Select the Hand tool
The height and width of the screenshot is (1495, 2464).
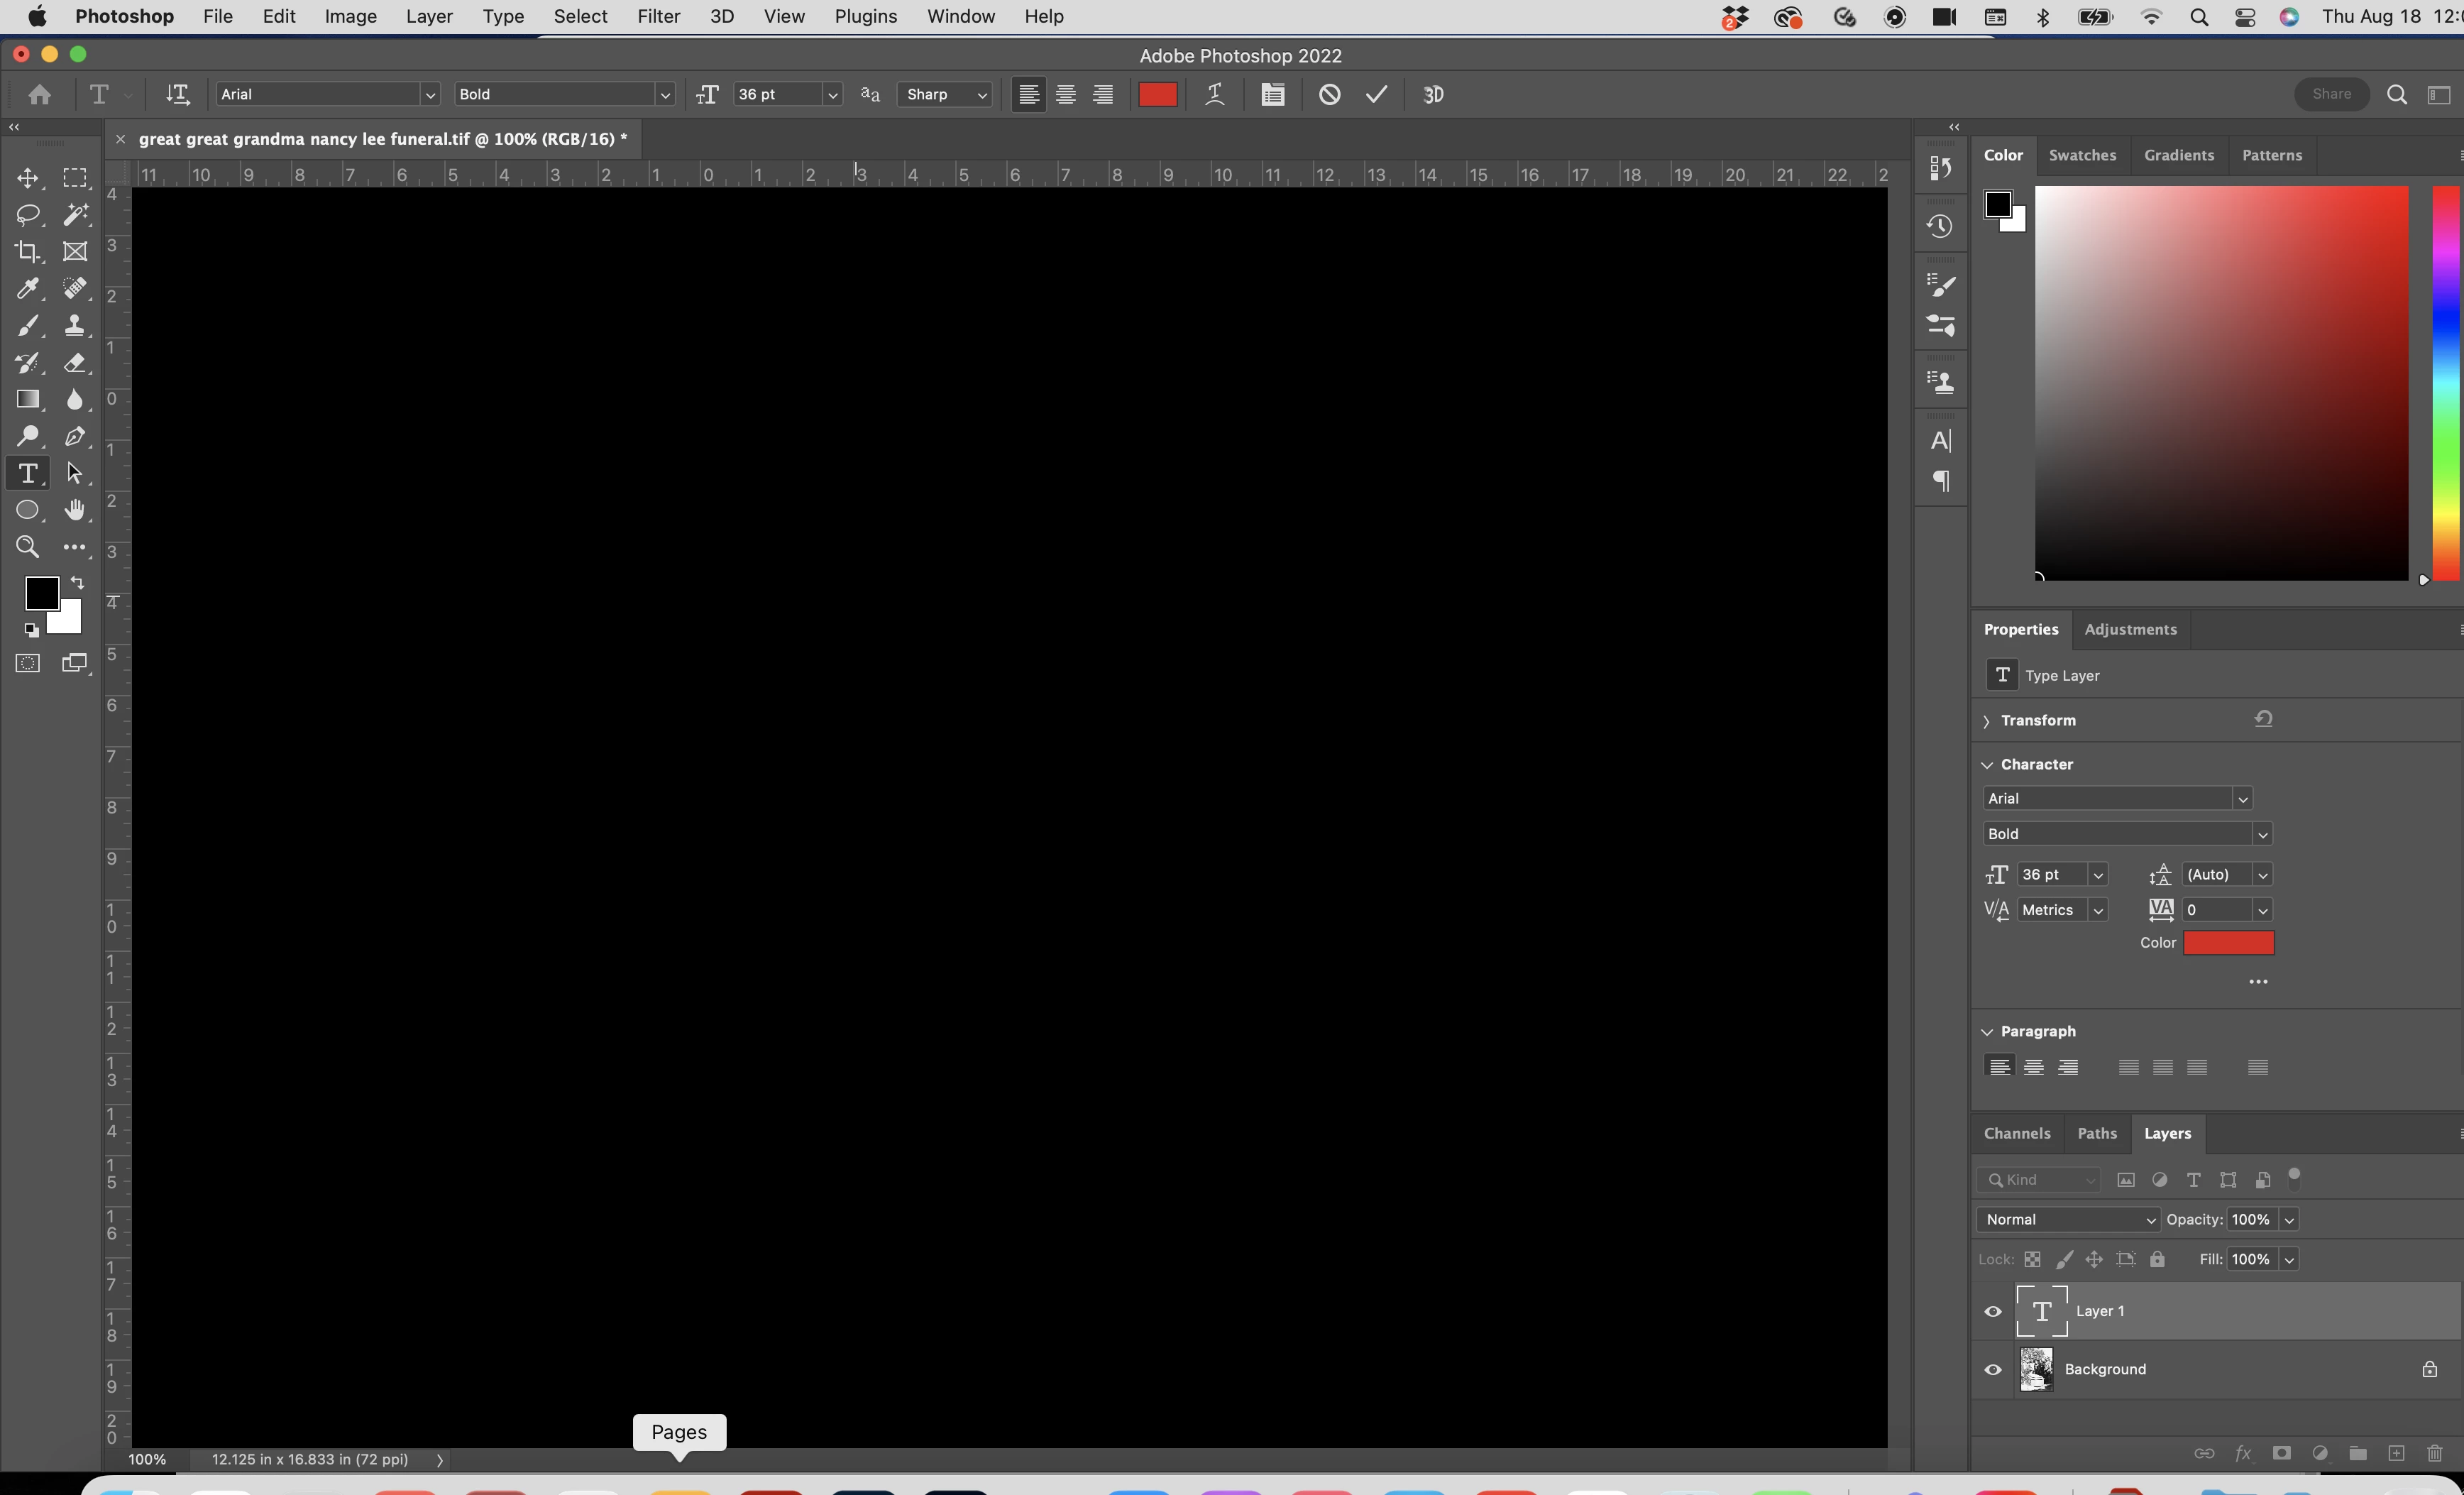tap(75, 510)
